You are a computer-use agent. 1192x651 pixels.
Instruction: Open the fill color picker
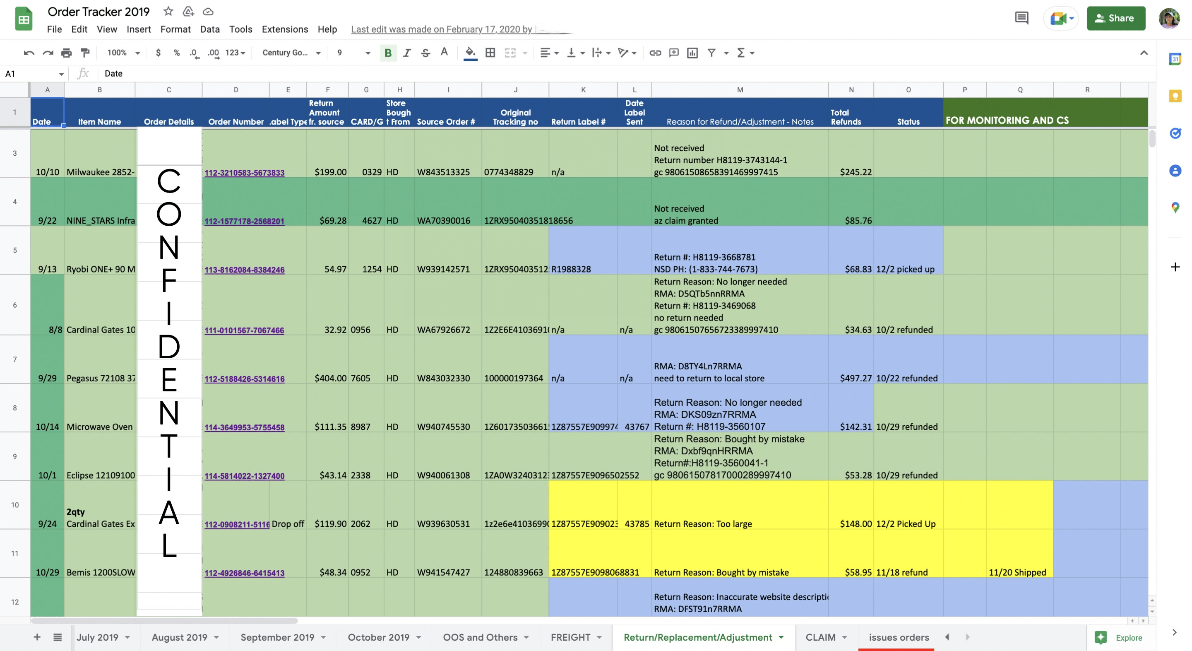click(x=470, y=53)
